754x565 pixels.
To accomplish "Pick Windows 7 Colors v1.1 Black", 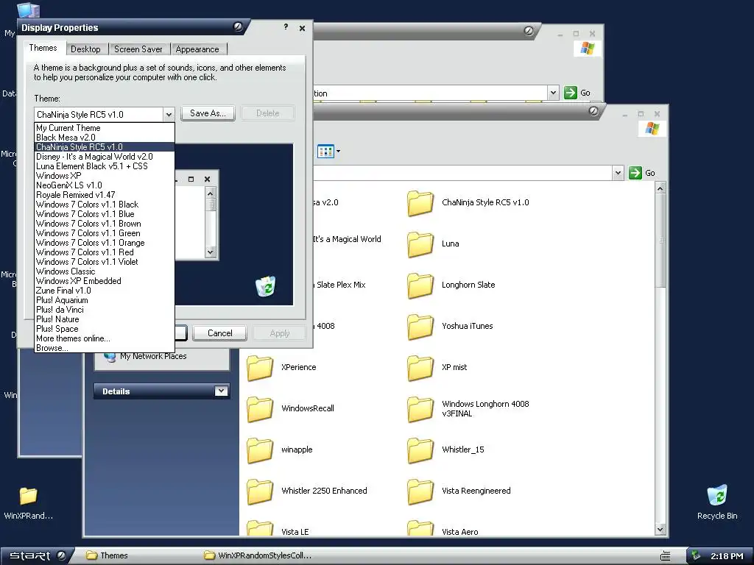I will [105, 205].
